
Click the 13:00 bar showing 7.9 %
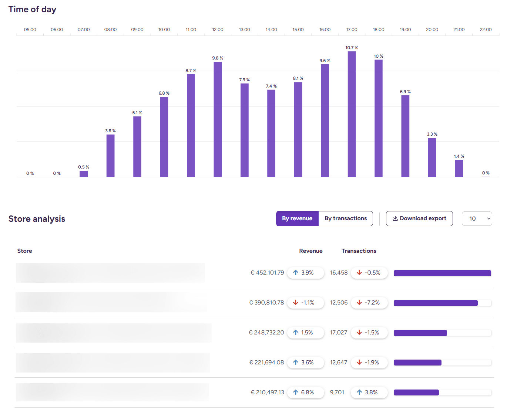pos(245,130)
